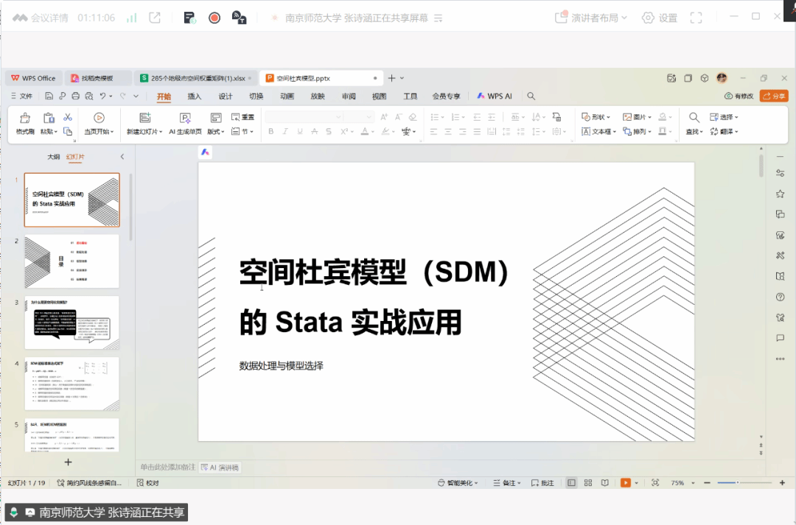Click the save icon in quick toolbar
796x525 pixels.
coord(49,96)
